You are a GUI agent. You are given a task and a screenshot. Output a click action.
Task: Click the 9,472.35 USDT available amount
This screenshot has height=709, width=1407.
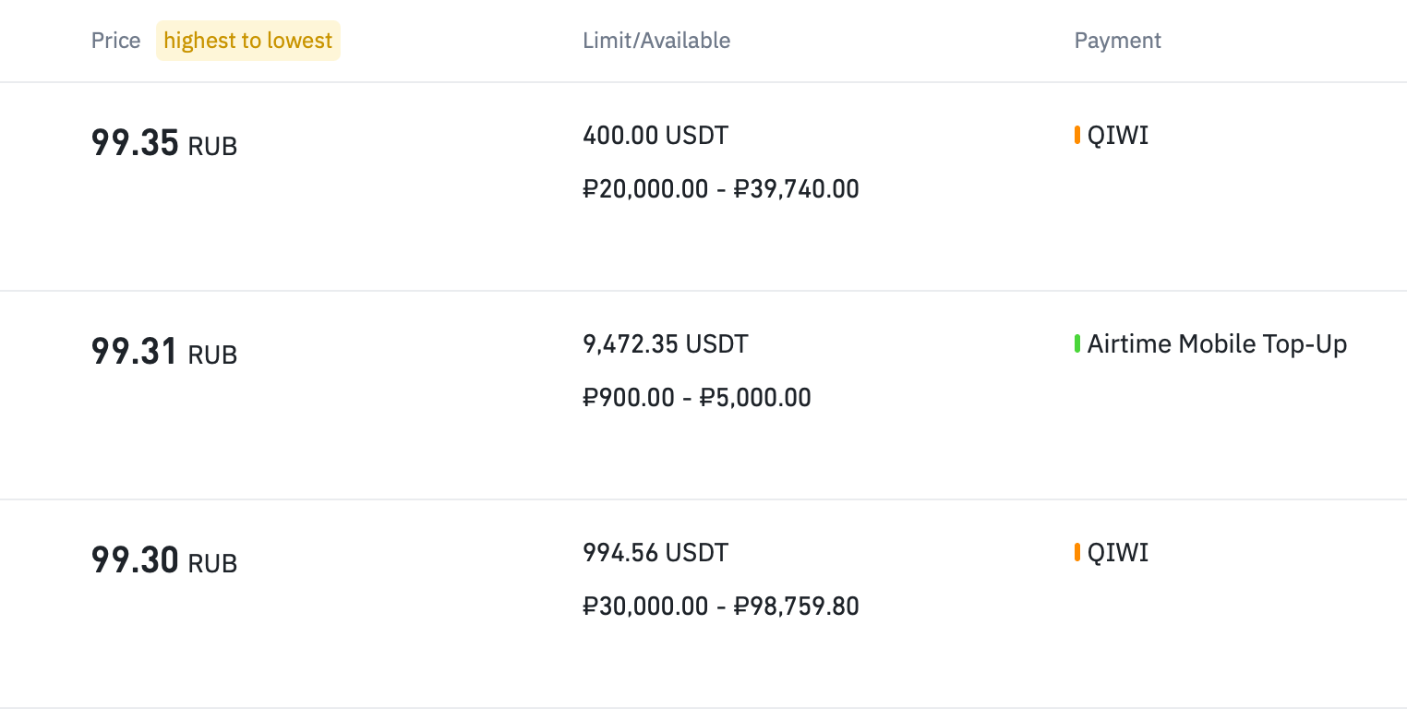pos(665,344)
